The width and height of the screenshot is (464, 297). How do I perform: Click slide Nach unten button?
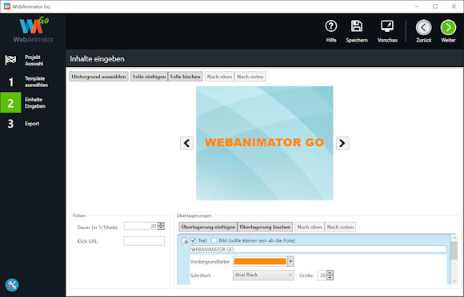pyautogui.click(x=250, y=77)
